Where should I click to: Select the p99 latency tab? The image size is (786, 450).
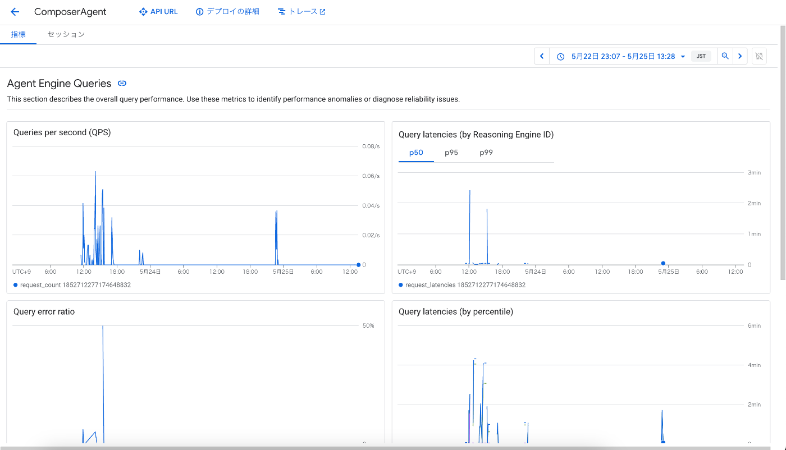coord(486,153)
